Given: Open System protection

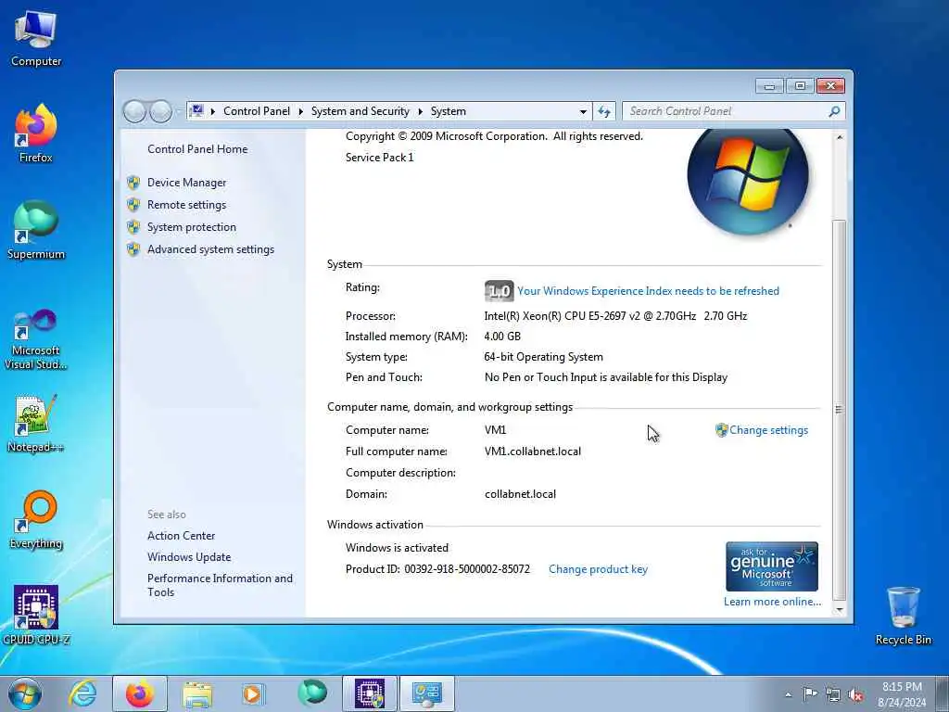Looking at the screenshot, I should 191,227.
